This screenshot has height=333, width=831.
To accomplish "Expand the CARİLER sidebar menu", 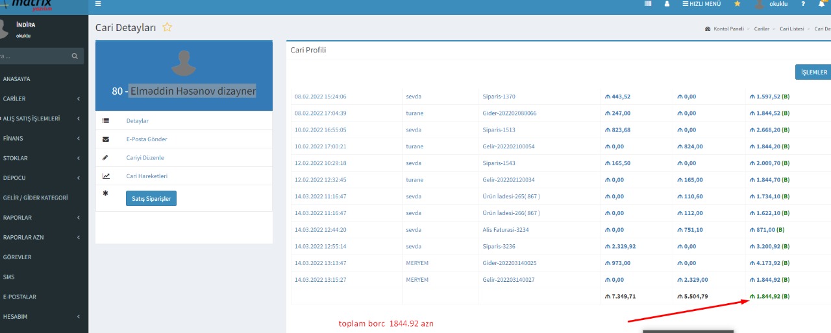I will pyautogui.click(x=39, y=98).
